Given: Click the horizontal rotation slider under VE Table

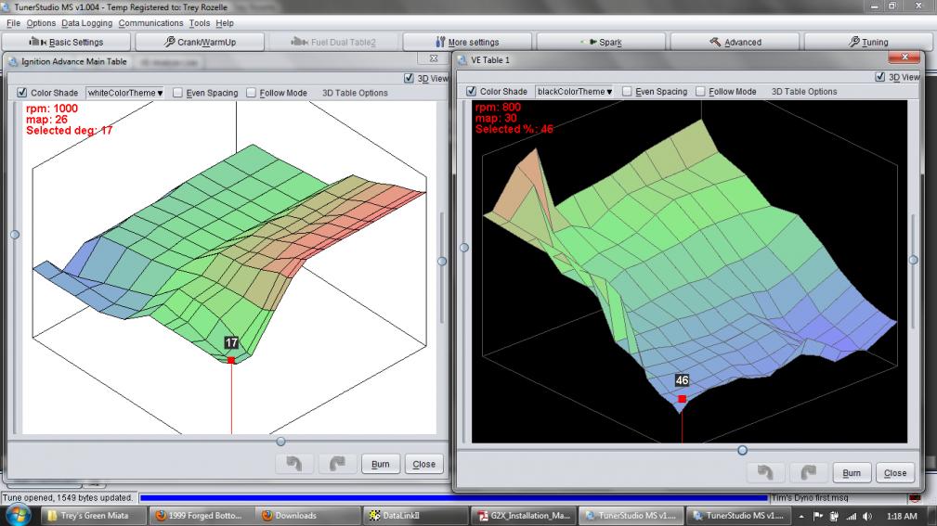Looking at the screenshot, I should pos(742,450).
